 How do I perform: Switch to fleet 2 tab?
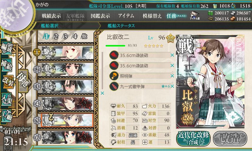click(56, 36)
